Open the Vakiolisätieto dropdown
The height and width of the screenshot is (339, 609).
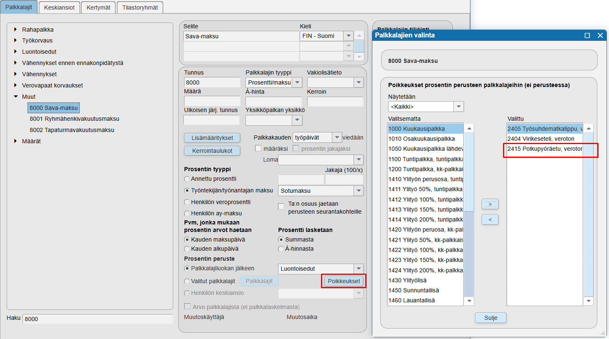(359, 82)
